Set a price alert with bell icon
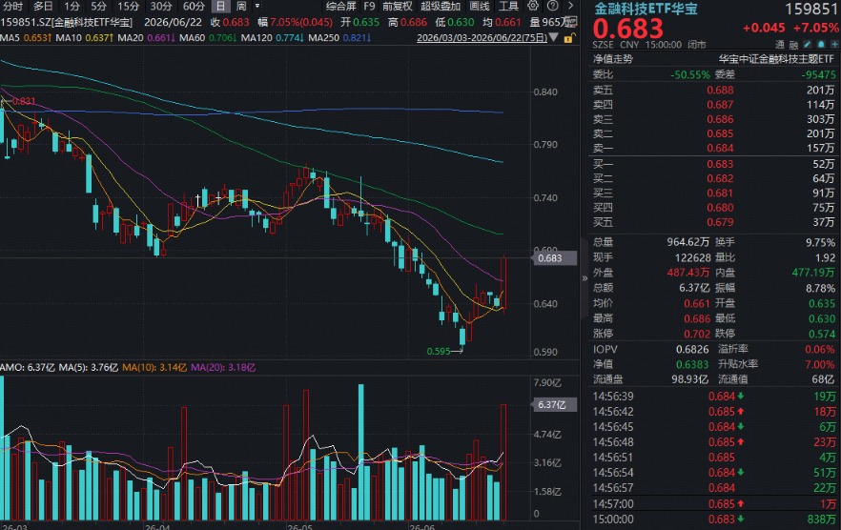This screenshot has height=530, width=841. (x=821, y=45)
